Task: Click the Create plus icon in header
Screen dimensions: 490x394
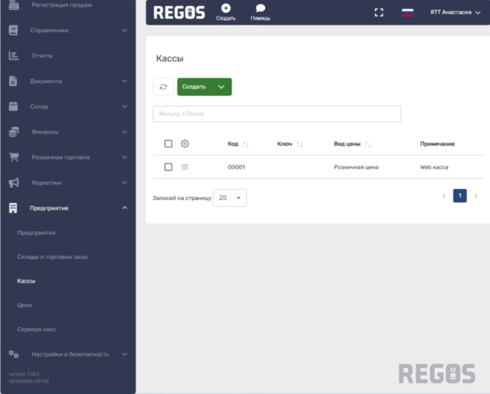Action: [226, 8]
